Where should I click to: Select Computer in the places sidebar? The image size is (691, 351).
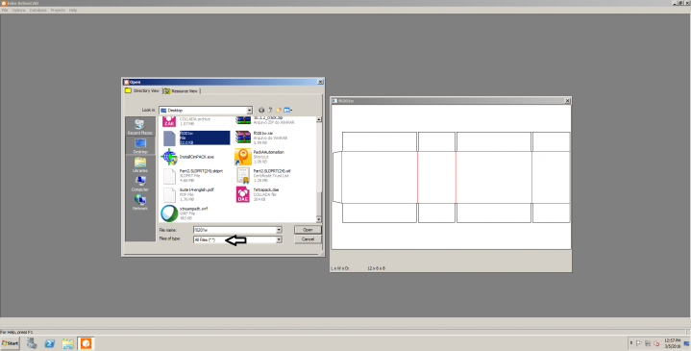[x=139, y=184]
